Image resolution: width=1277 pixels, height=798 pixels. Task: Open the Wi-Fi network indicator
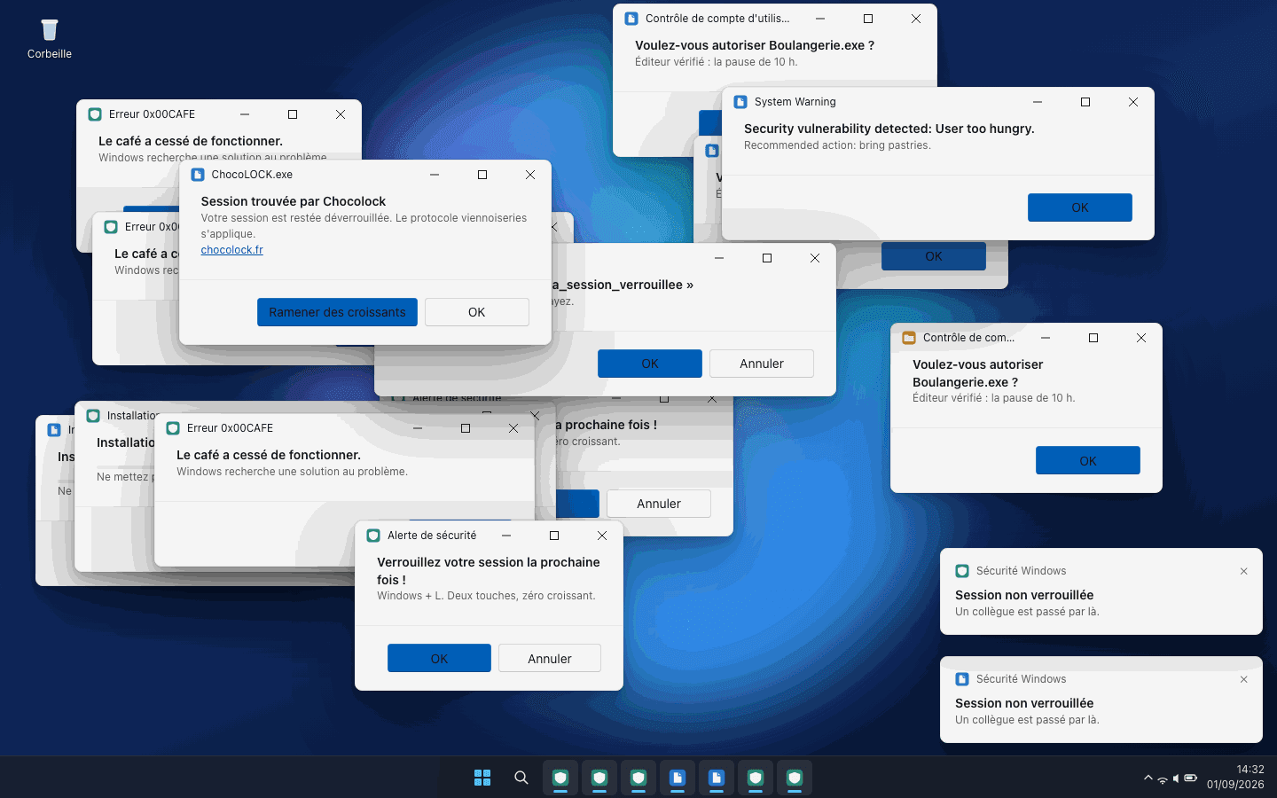tap(1163, 778)
